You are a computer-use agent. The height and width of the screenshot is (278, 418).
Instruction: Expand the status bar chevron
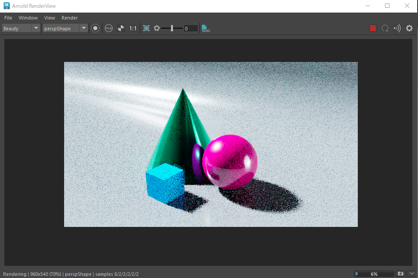click(x=412, y=274)
